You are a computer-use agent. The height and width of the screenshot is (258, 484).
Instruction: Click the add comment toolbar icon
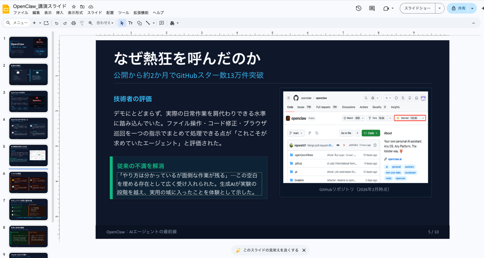click(x=162, y=23)
